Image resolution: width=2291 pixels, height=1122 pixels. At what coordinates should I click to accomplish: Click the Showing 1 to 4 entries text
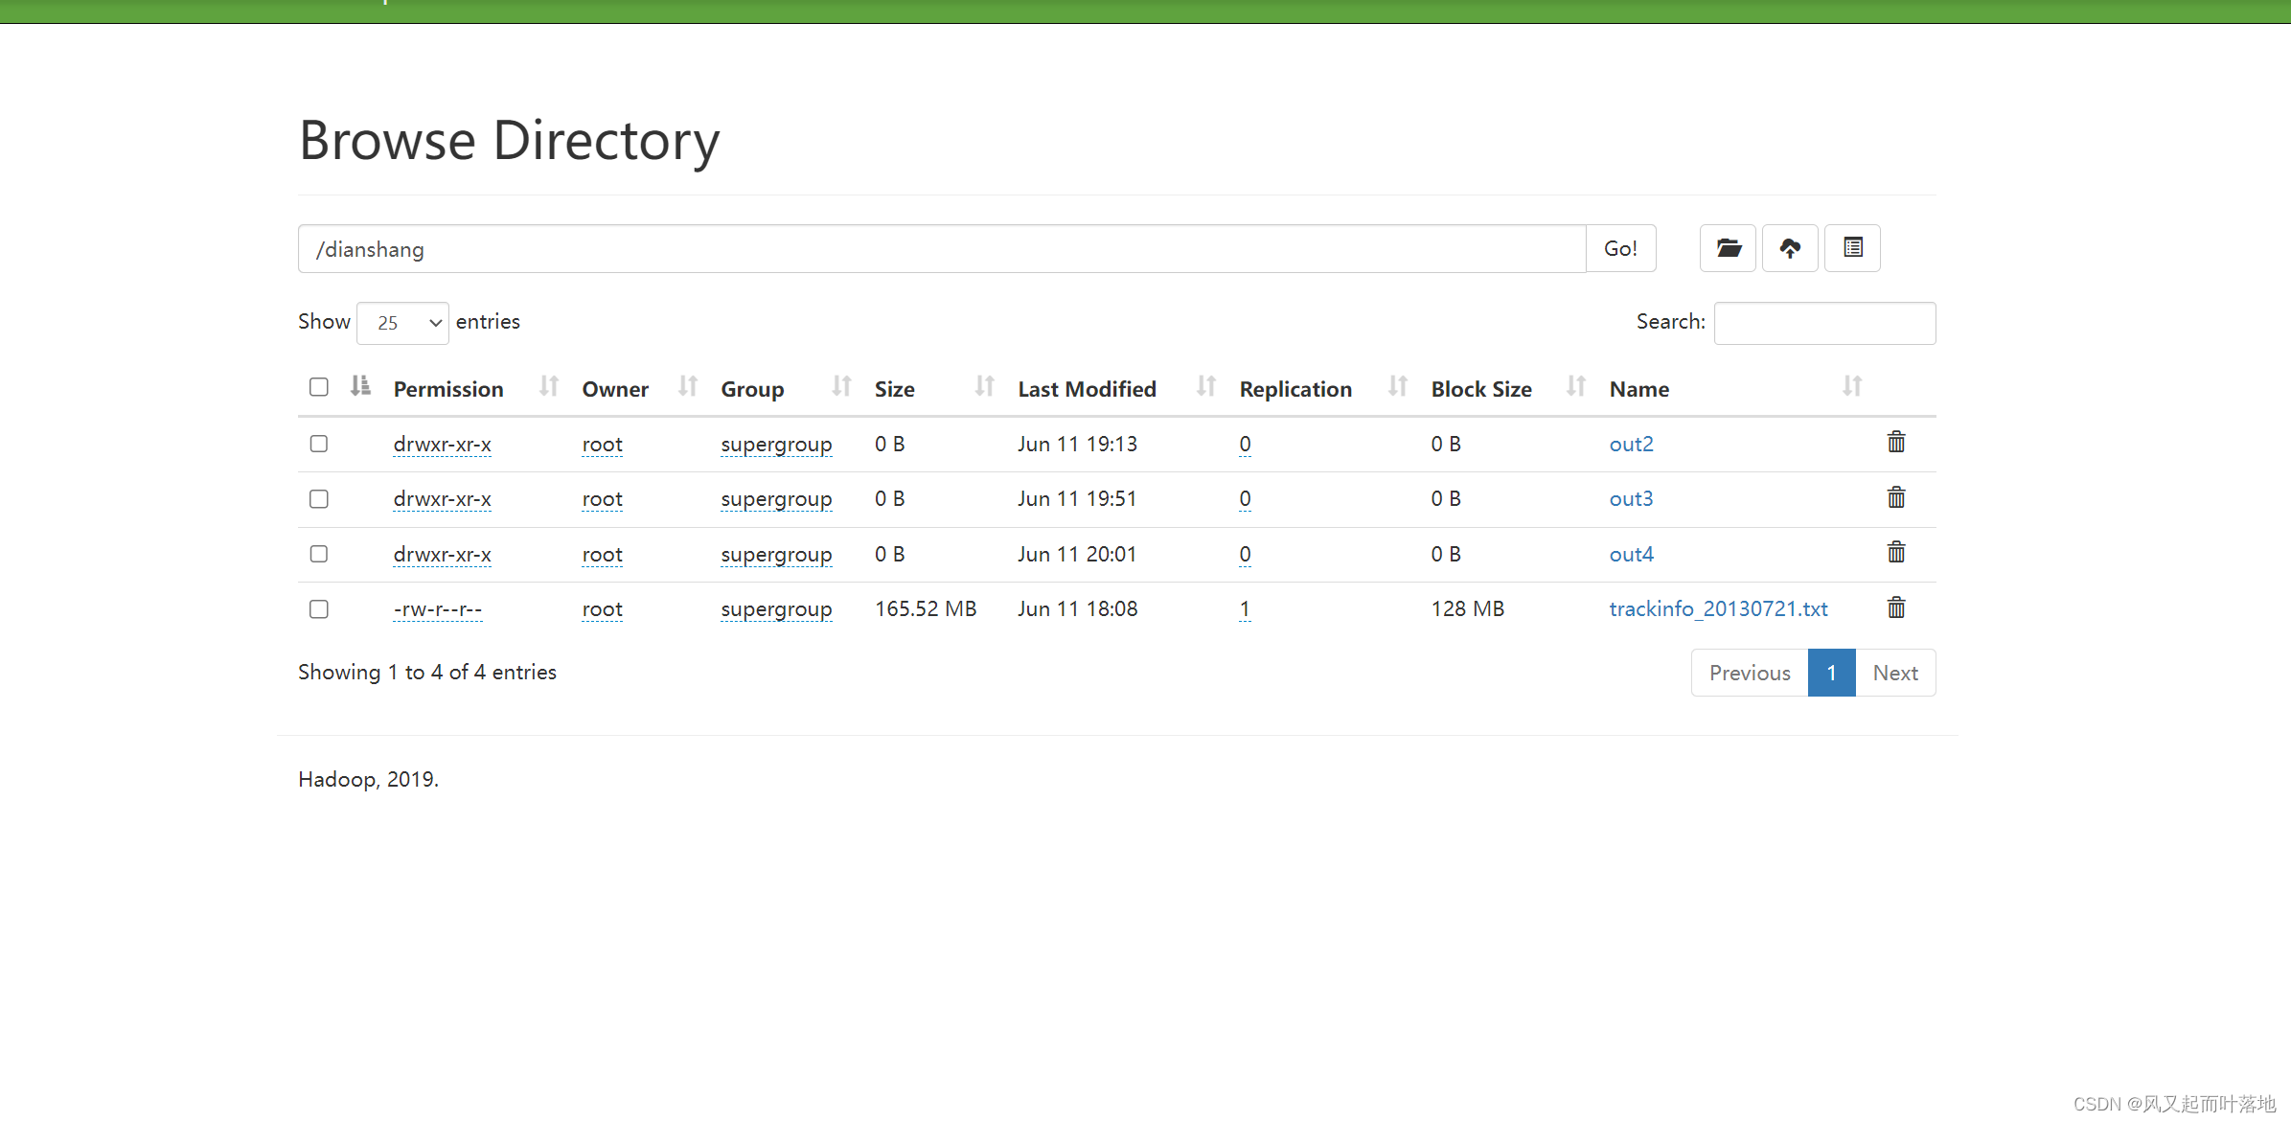click(427, 672)
